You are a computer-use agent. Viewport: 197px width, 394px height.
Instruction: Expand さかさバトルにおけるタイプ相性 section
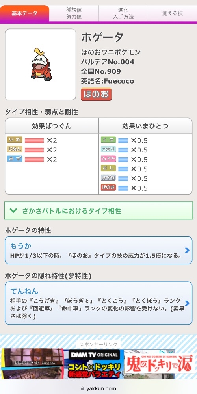(x=98, y=210)
